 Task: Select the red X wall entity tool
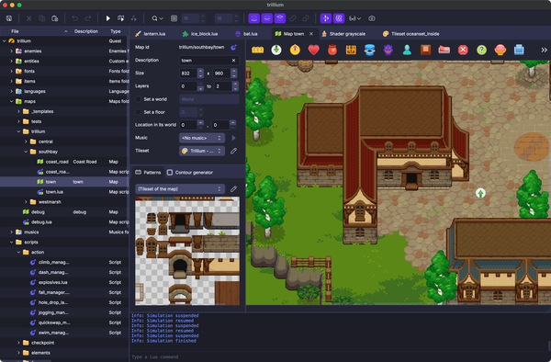click(x=463, y=50)
